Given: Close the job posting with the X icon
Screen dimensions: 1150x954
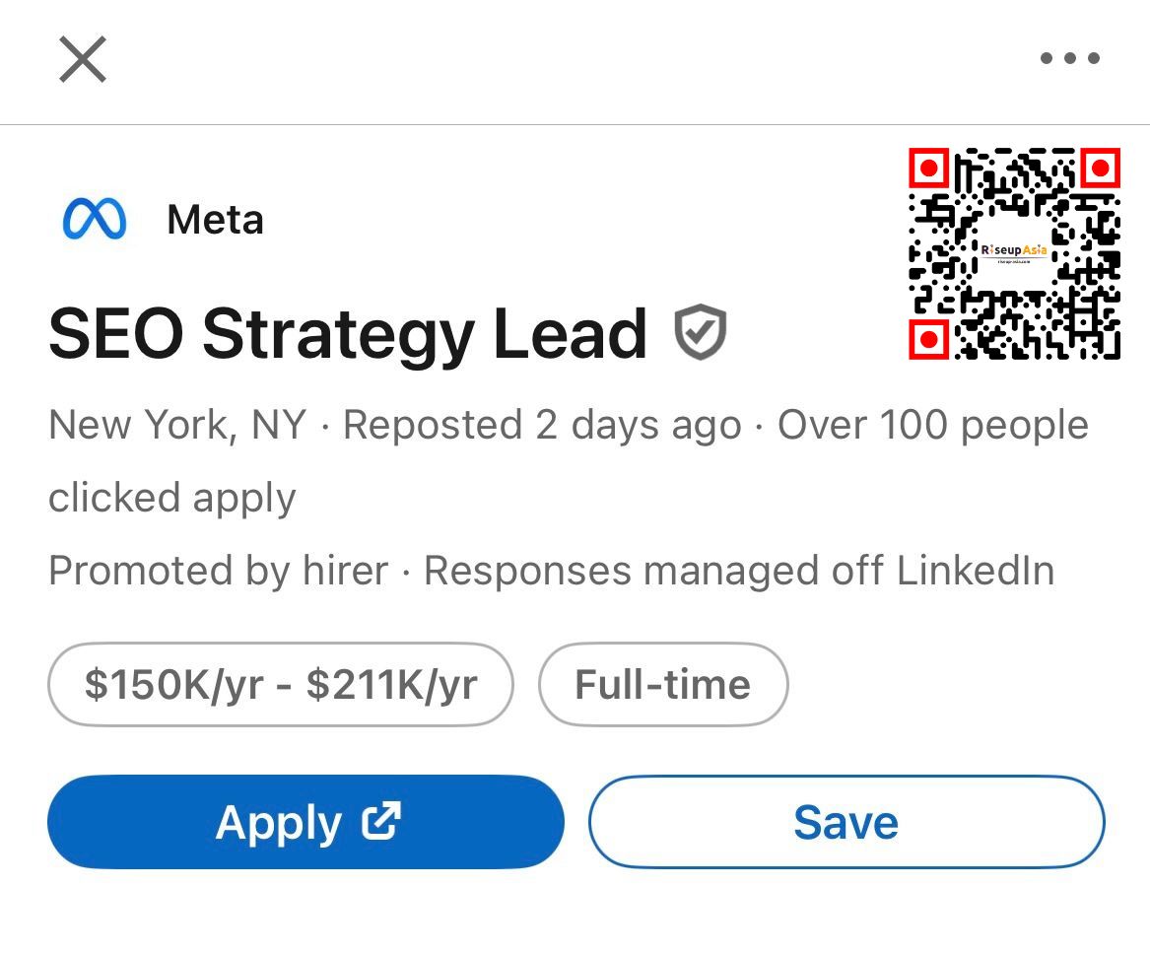Looking at the screenshot, I should click(x=83, y=59).
